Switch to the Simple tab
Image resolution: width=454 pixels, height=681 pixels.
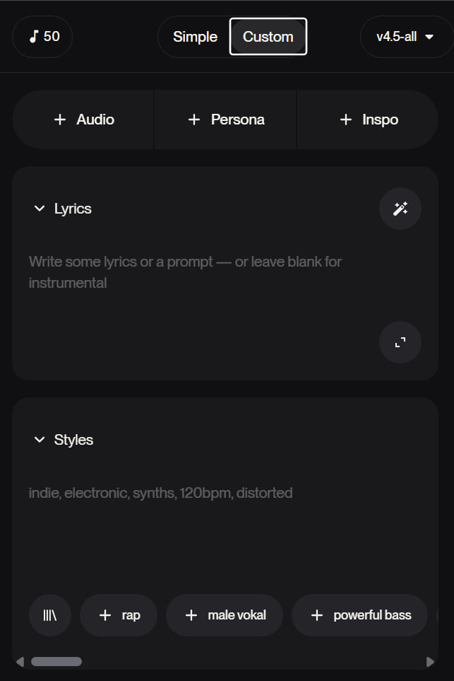pos(196,36)
